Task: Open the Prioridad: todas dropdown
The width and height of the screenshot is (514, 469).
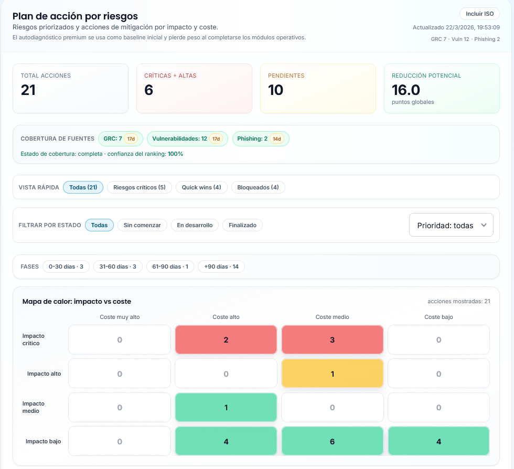Action: point(451,225)
